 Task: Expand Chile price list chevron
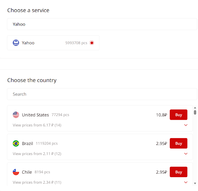click(186, 182)
